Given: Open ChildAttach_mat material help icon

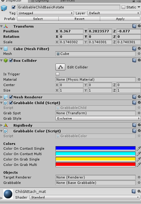Looking at the screenshot, I should [134, 191].
